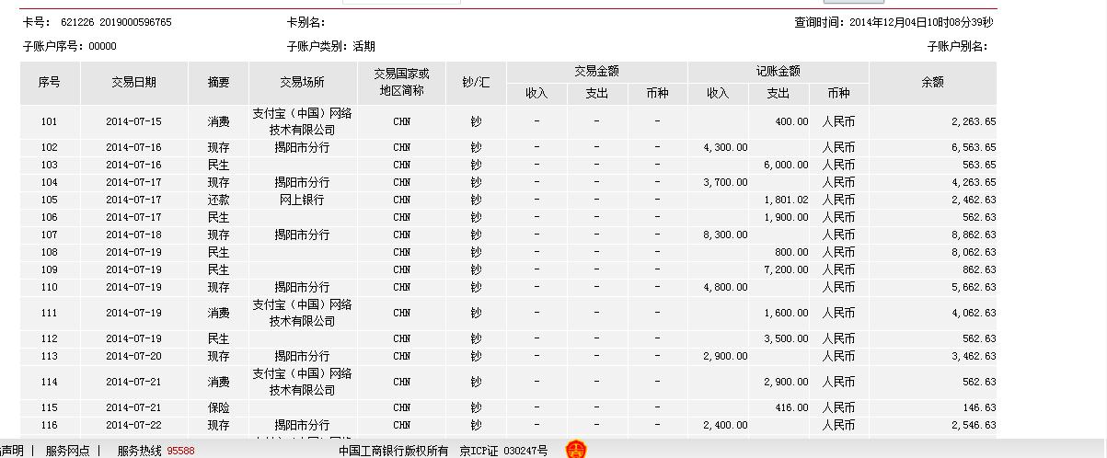Click 支出 sub-header under 记账金额
Viewport: 1107px width, 458px height.
[x=778, y=94]
